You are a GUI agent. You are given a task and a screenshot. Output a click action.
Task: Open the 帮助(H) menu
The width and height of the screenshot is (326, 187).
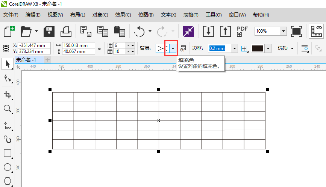[x=261, y=15]
